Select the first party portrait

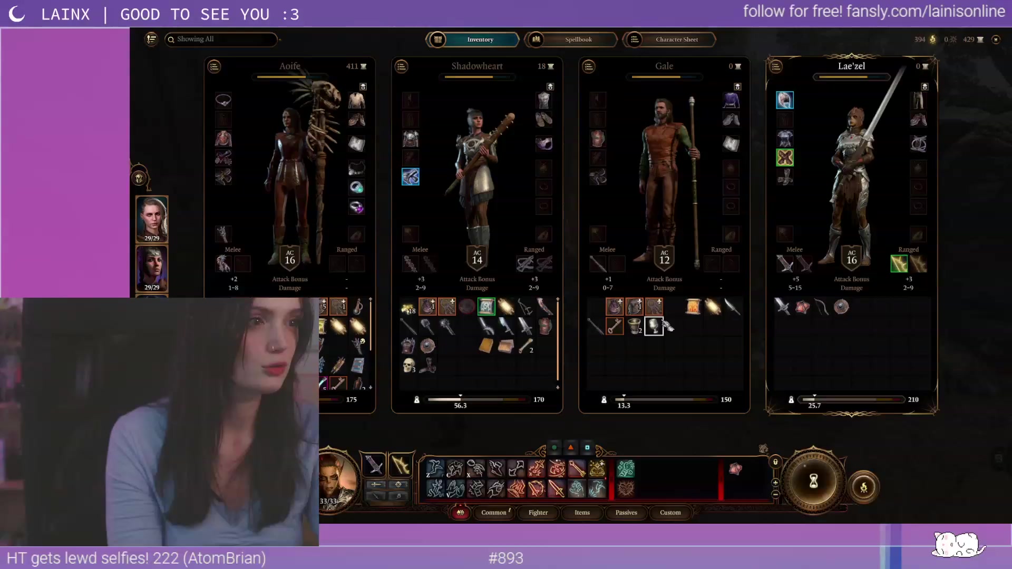[x=152, y=219]
